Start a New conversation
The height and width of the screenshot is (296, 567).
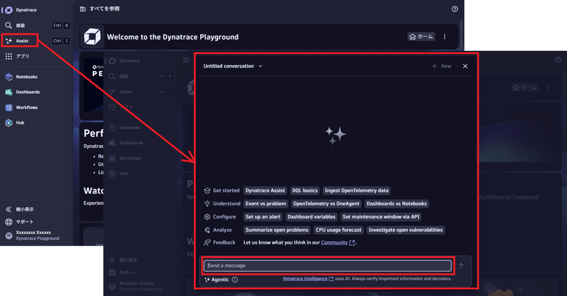[x=442, y=66]
